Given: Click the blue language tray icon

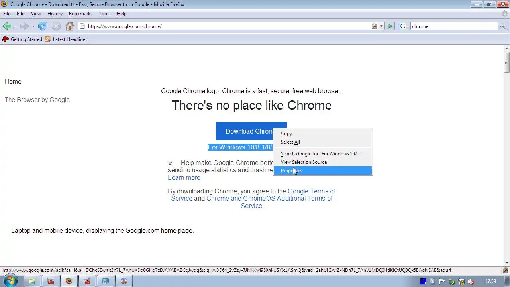Looking at the screenshot, I should tap(423, 281).
